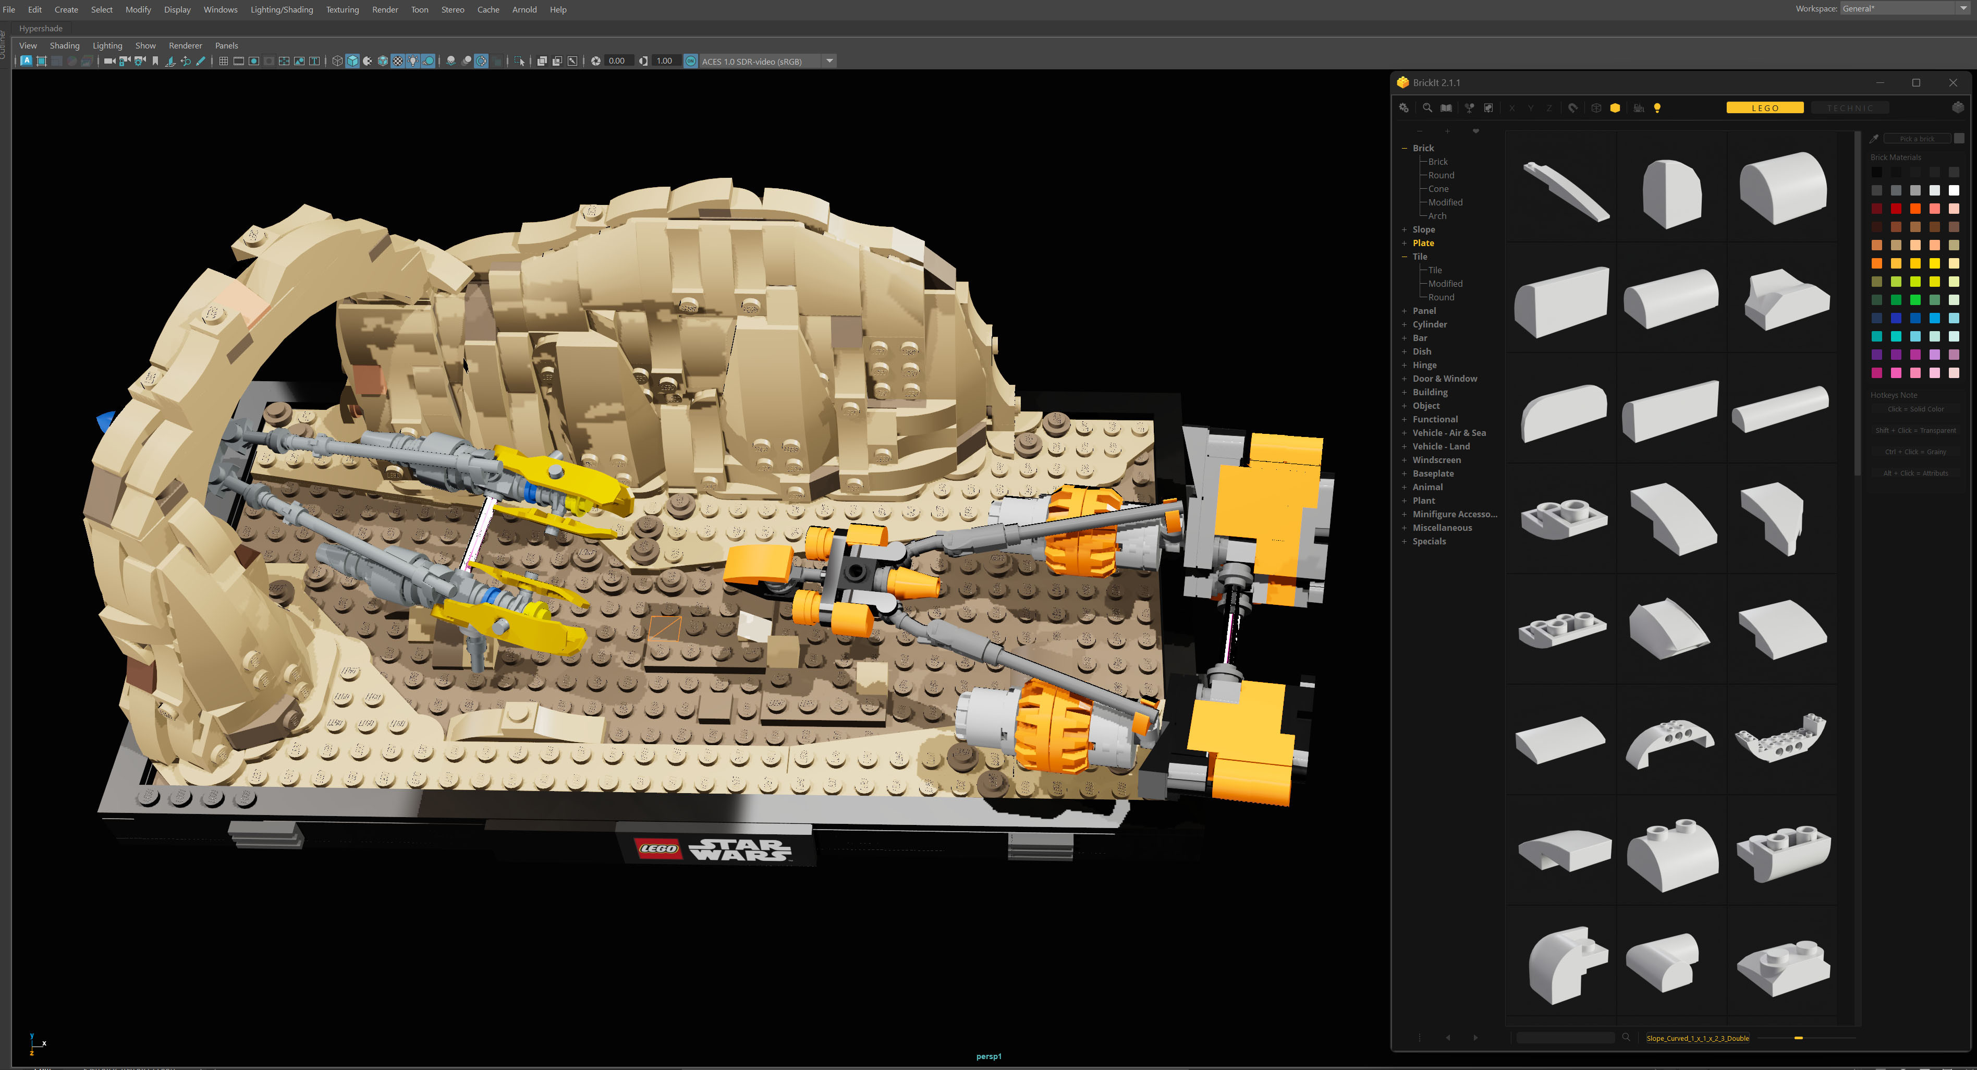Collapse the Tile category
Image resolution: width=1977 pixels, height=1070 pixels.
1405,257
